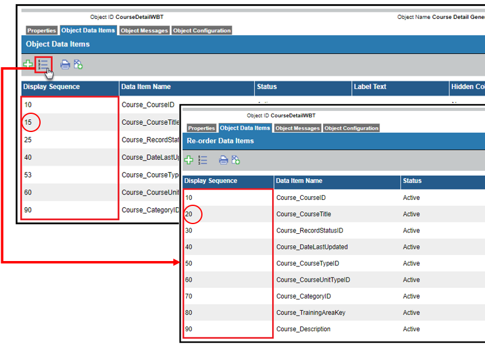Click sequence 53 in back window
This screenshot has width=485, height=344.
(28, 175)
